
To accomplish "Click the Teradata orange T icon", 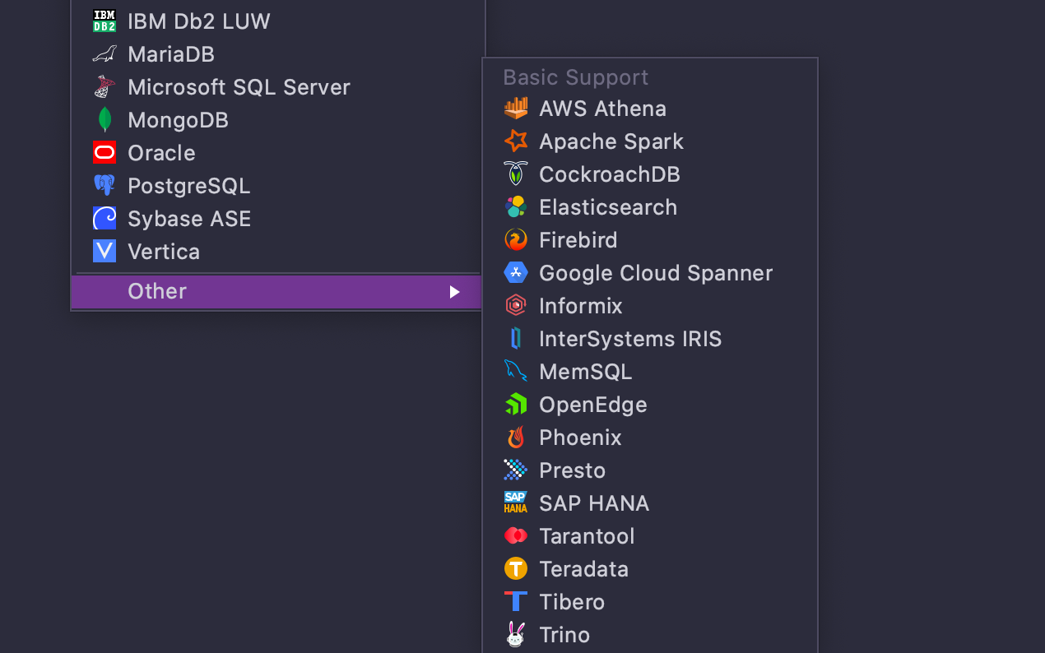I will point(516,569).
